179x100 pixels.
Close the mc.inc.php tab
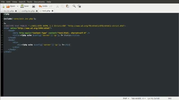click(x=16, y=11)
